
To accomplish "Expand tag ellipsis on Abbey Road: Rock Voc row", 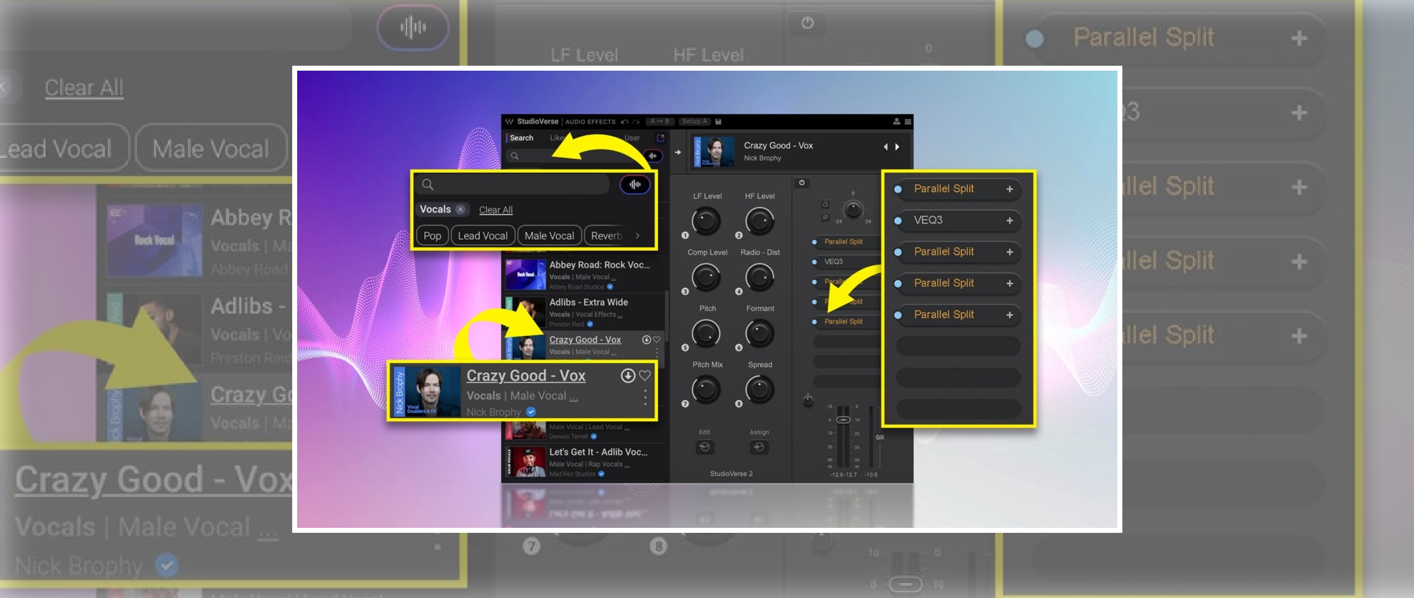I will click(x=614, y=278).
